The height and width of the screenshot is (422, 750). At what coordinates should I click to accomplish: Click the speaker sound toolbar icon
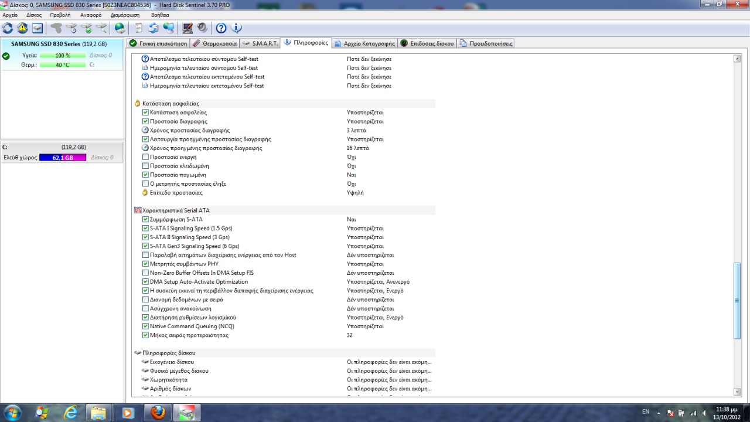(202, 28)
